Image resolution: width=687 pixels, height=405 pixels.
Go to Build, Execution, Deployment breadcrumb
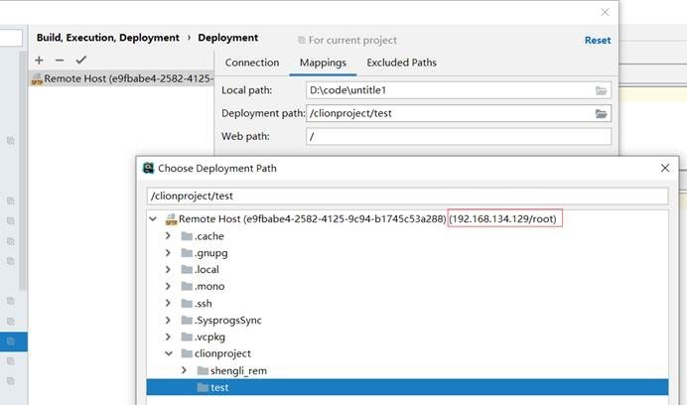point(108,38)
